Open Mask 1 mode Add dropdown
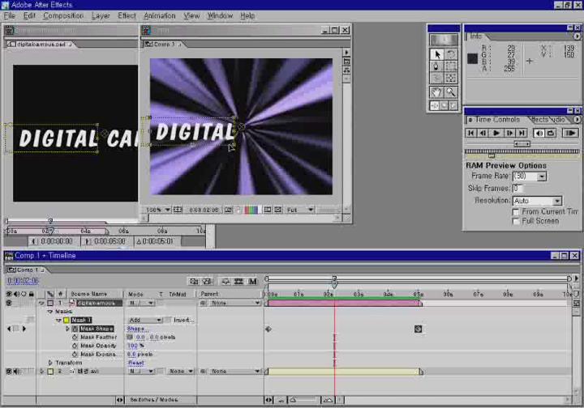The image size is (584, 408). (x=145, y=320)
